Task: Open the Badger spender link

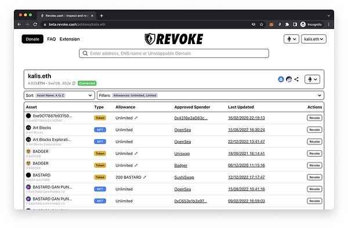Action: coord(180,165)
